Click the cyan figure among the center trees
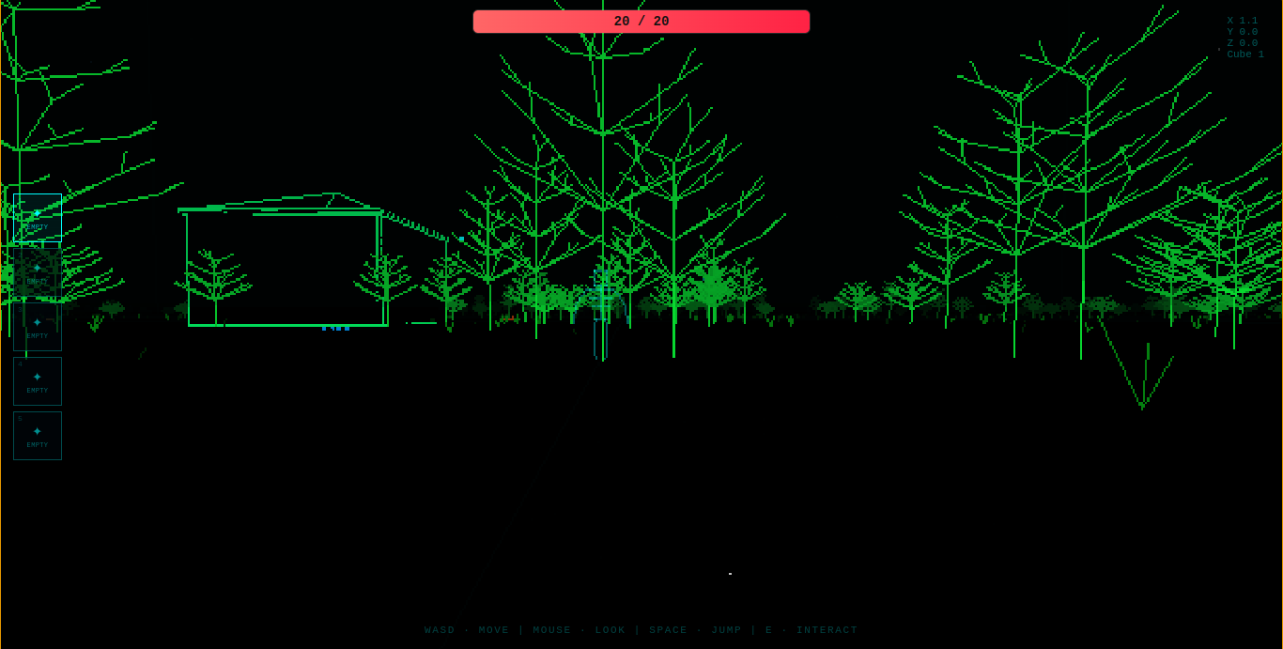This screenshot has width=1283, height=649. 601,315
